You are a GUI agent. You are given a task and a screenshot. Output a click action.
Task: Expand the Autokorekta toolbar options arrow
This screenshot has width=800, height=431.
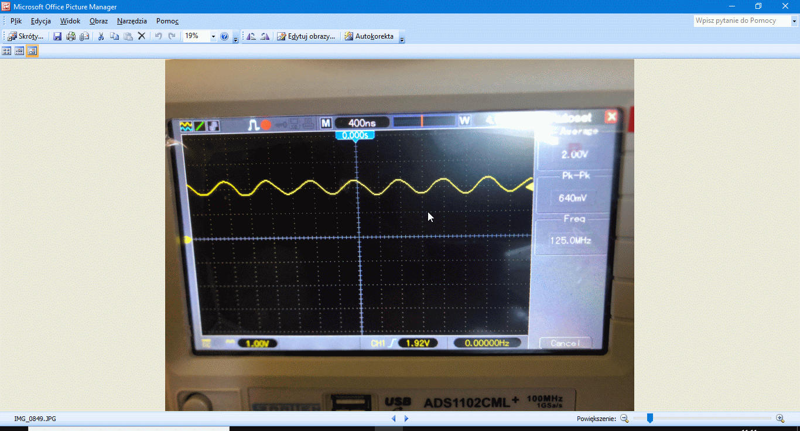[x=402, y=39]
